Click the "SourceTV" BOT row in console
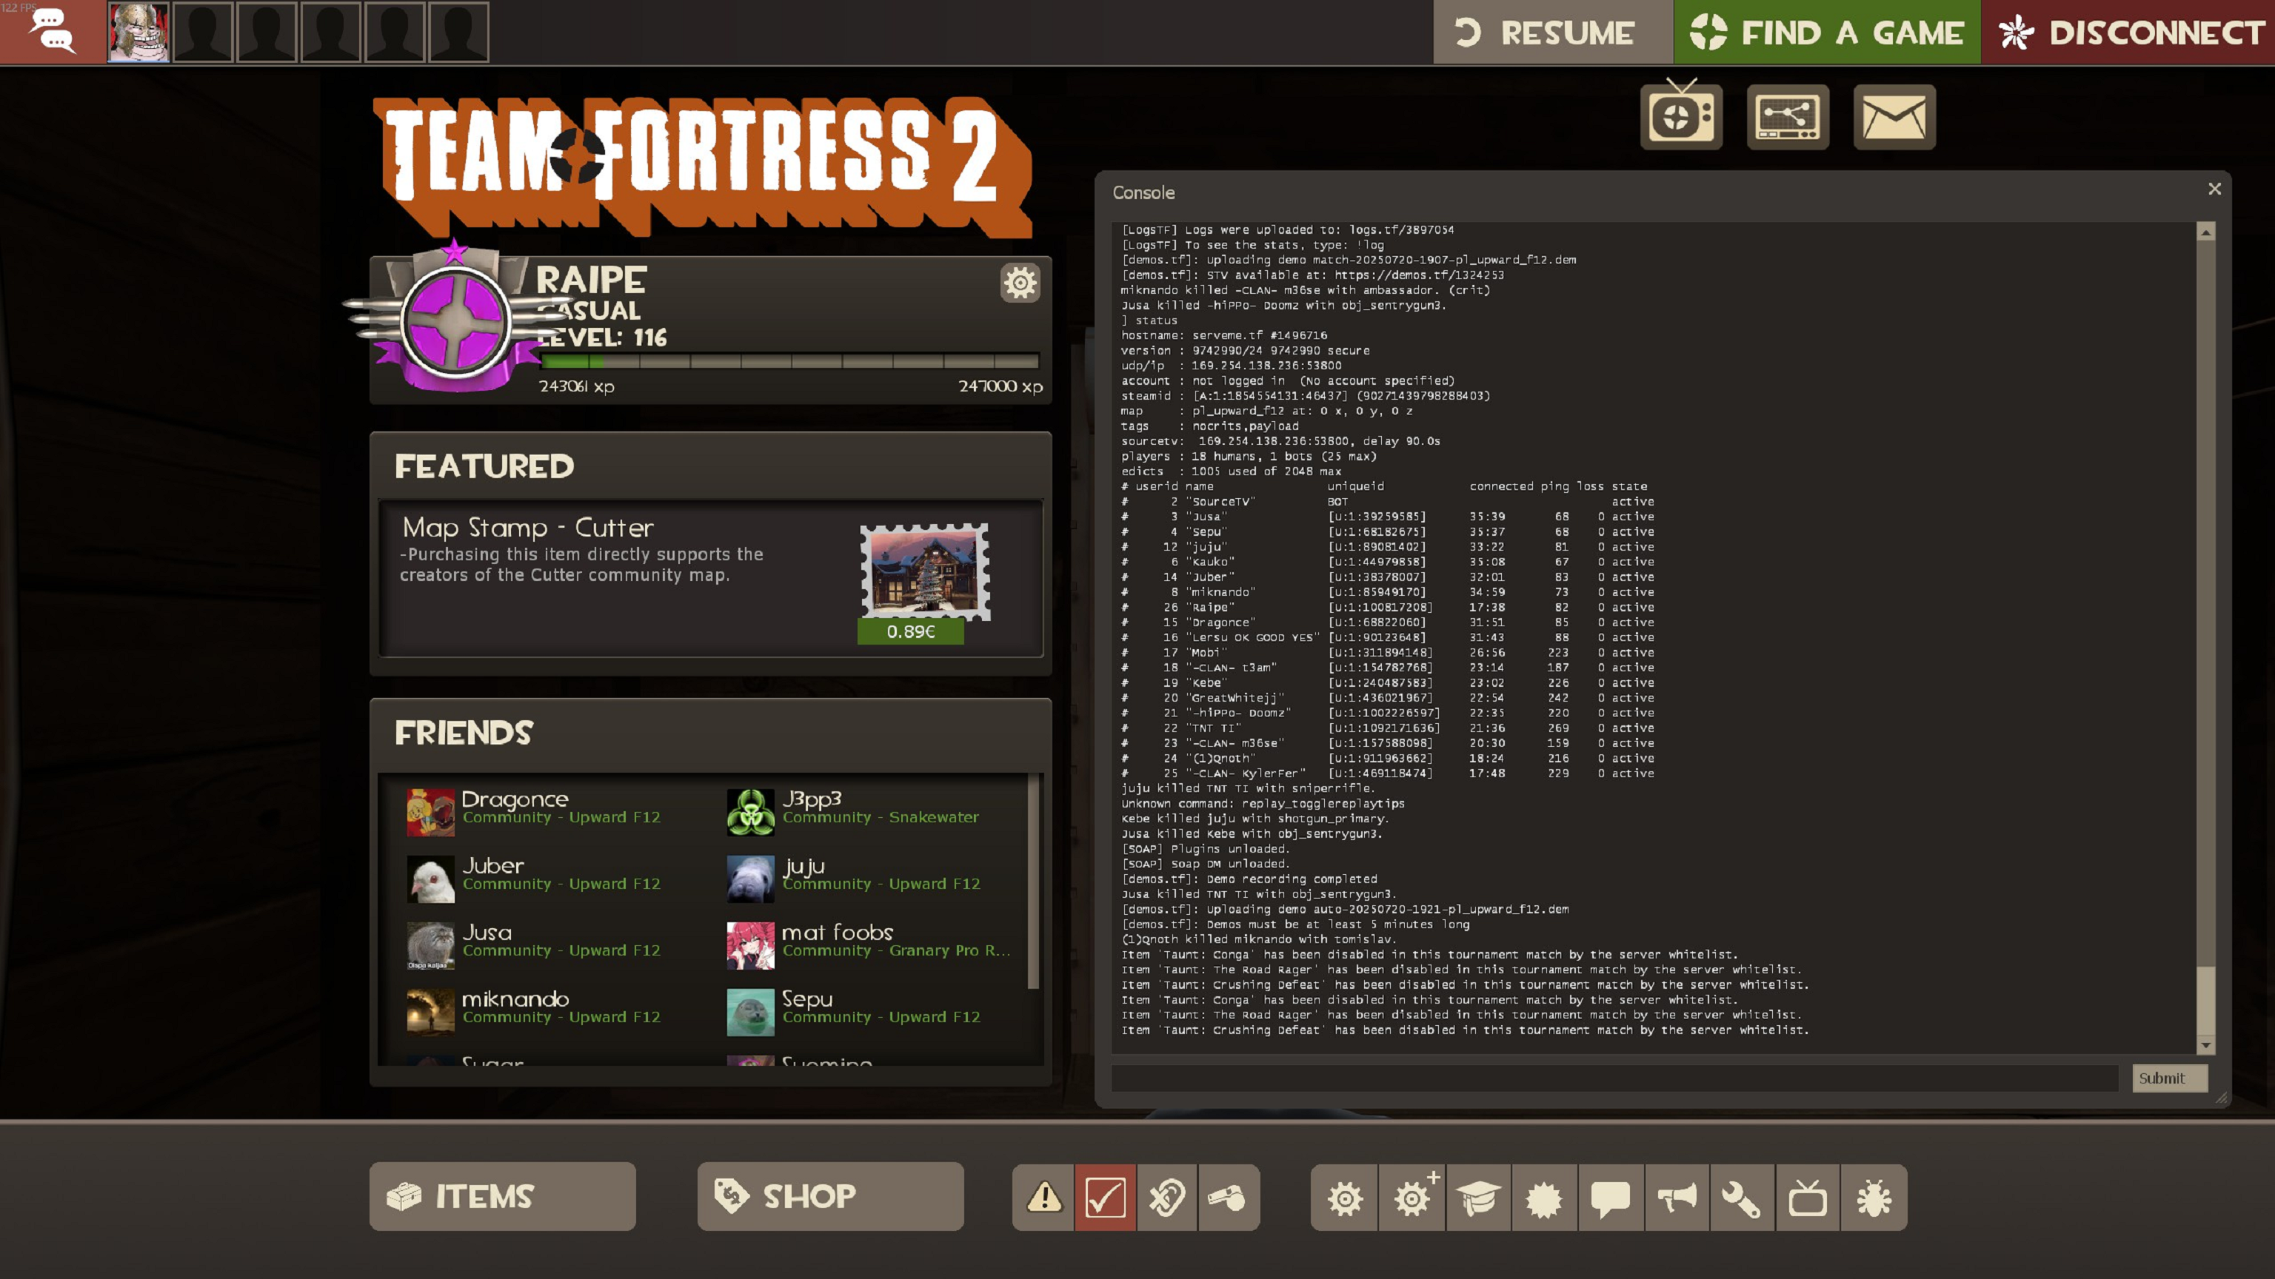Image resolution: width=2275 pixels, height=1279 pixels. coord(1387,501)
